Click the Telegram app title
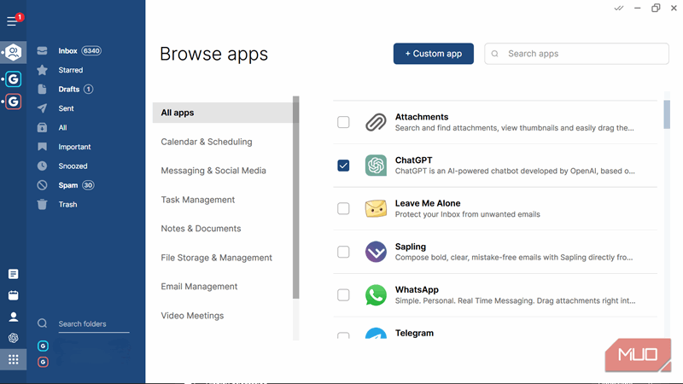This screenshot has width=683, height=384. point(414,333)
